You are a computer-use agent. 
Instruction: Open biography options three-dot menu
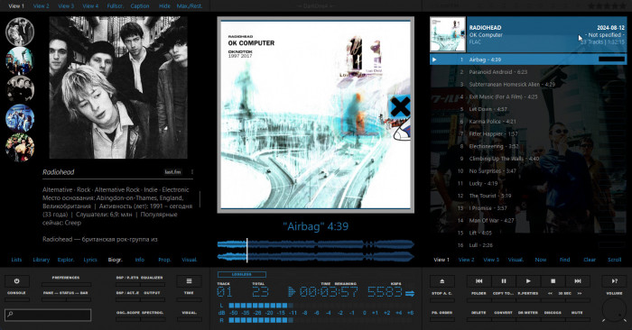click(191, 172)
